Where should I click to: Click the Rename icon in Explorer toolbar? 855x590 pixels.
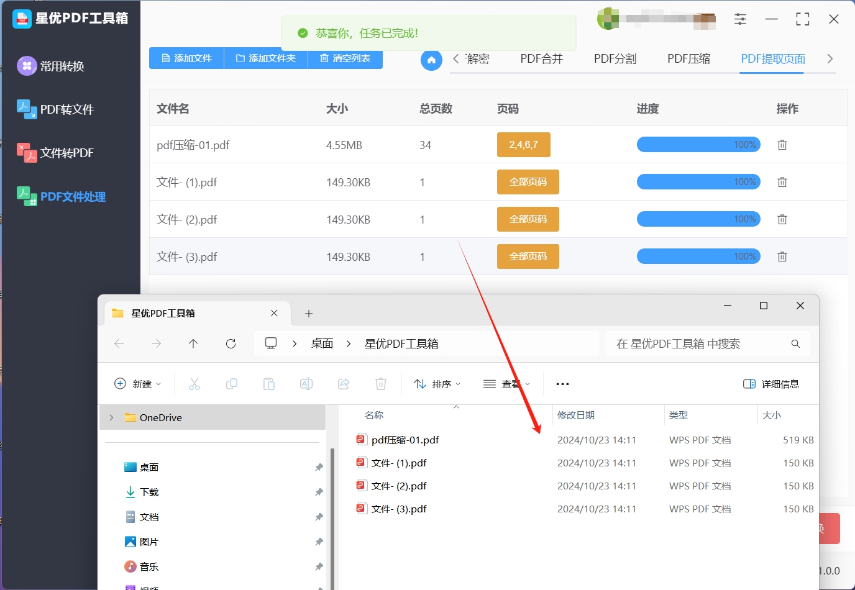point(306,384)
